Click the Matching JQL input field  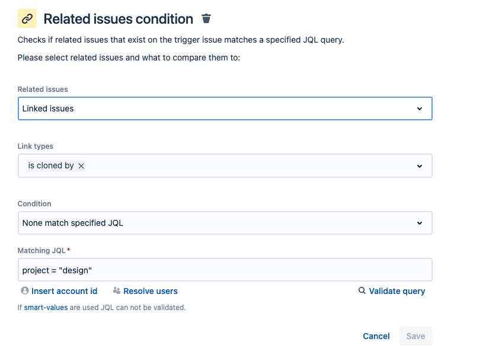(x=225, y=270)
